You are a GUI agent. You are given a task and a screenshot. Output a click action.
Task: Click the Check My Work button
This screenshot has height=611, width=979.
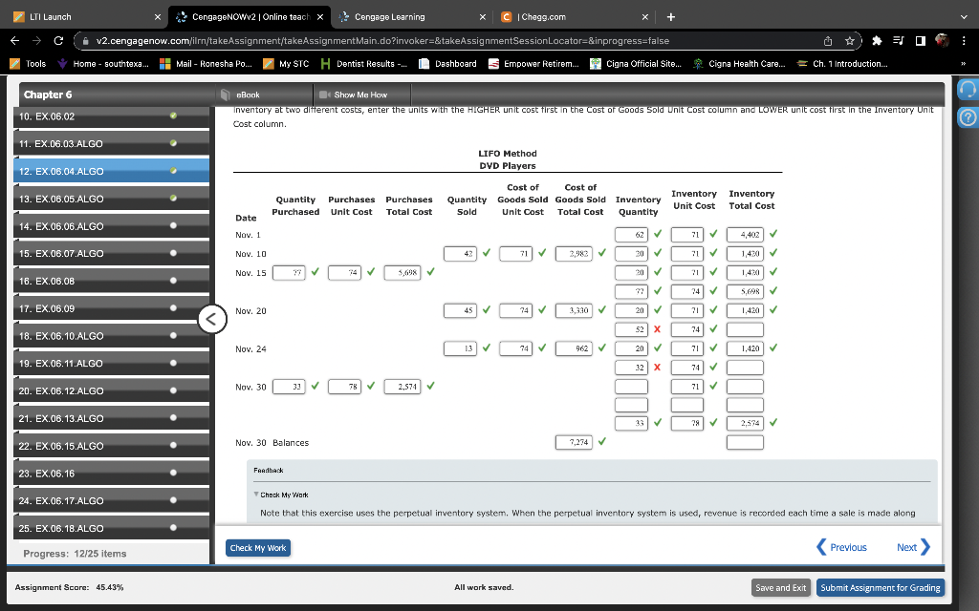(257, 547)
